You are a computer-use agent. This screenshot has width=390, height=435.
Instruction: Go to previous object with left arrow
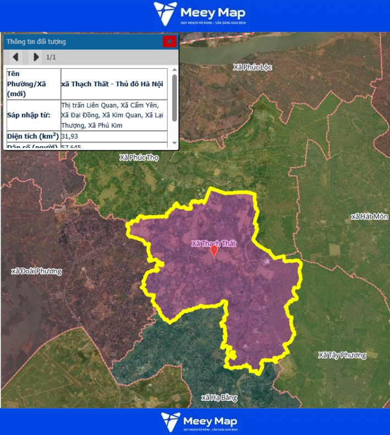(16, 57)
